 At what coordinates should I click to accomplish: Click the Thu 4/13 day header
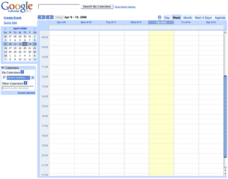[161, 22]
